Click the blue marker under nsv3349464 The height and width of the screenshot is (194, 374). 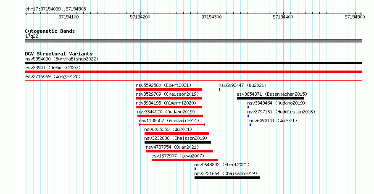pyautogui.click(x=248, y=107)
